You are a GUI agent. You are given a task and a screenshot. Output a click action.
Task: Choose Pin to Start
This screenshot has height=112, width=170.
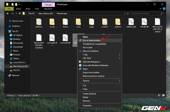tap(100, 47)
